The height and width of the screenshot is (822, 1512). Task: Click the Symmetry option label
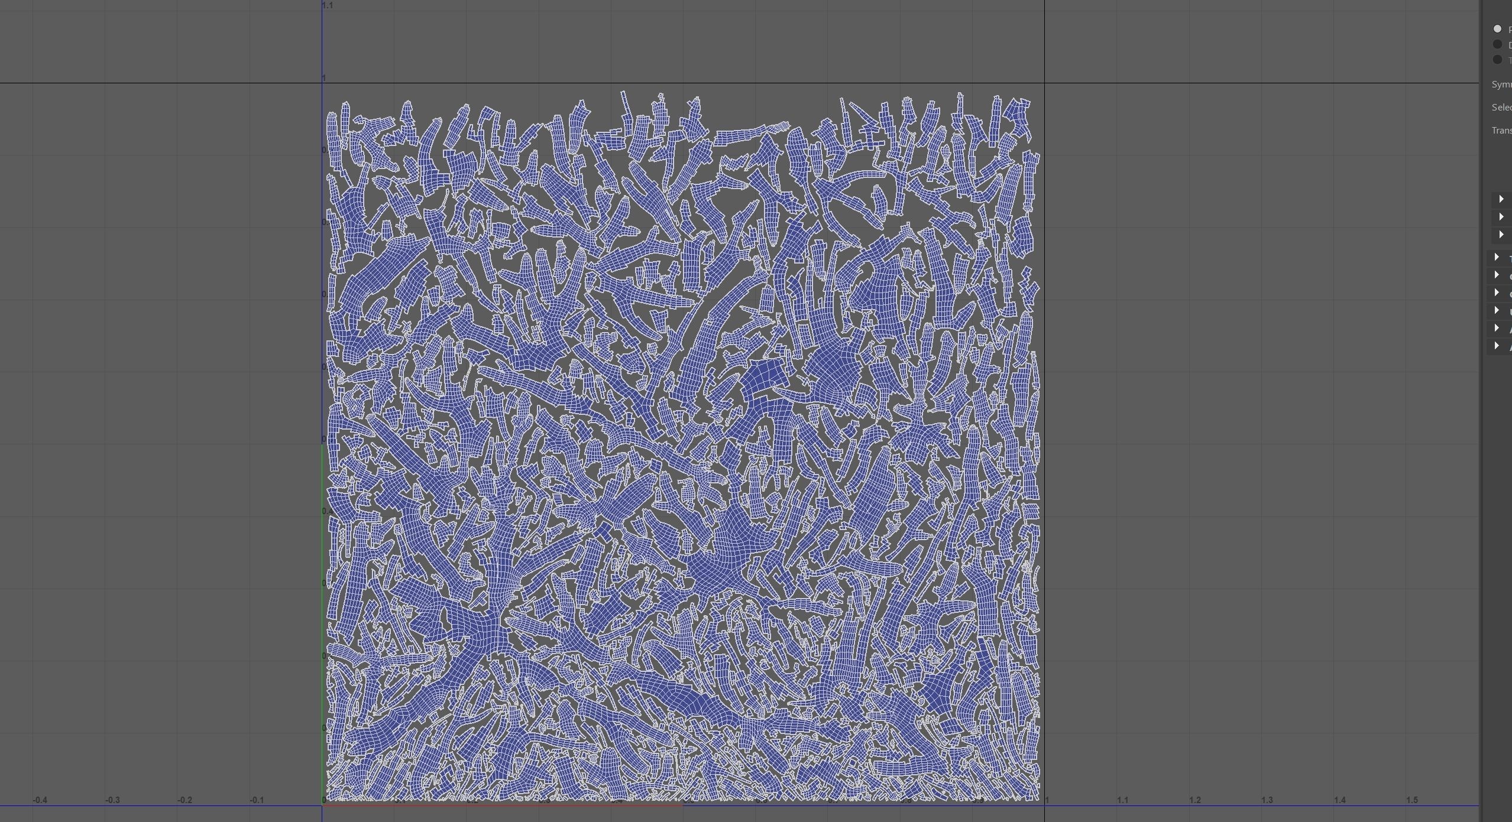click(x=1502, y=85)
